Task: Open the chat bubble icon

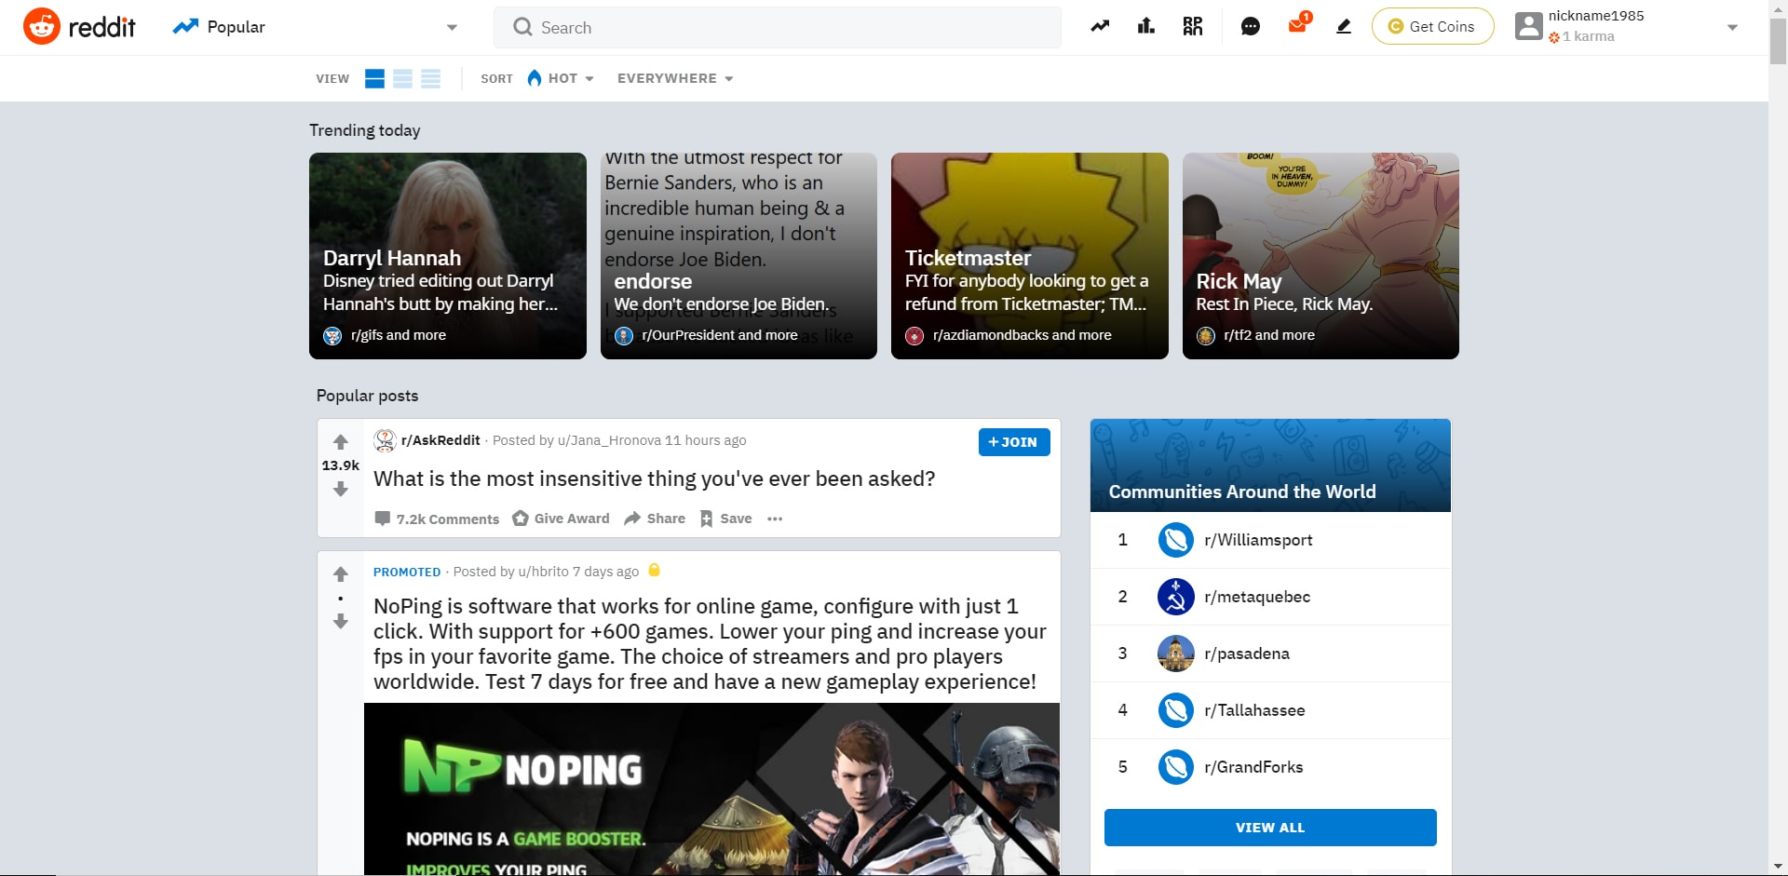Action: click(x=1250, y=27)
